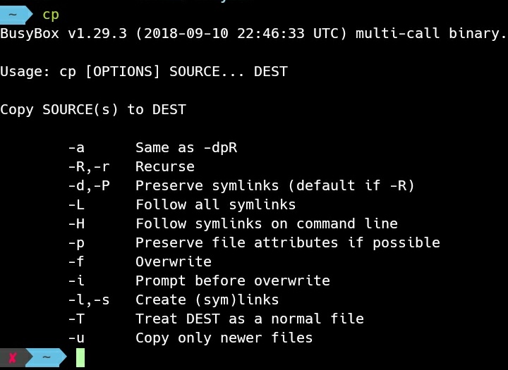Viewport: 508px width, 370px height.
Task: Click the Follow all symlinks description
Action: (215, 204)
